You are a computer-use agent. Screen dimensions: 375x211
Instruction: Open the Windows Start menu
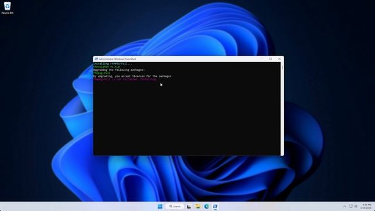[x=160, y=206]
